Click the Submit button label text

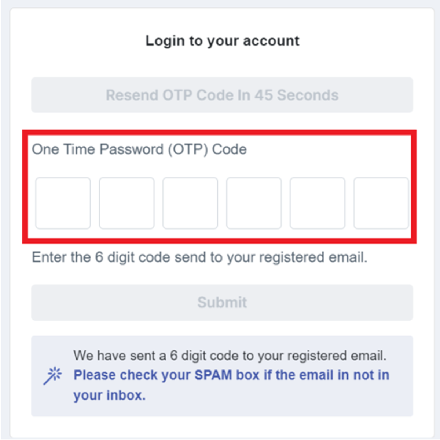point(222,302)
